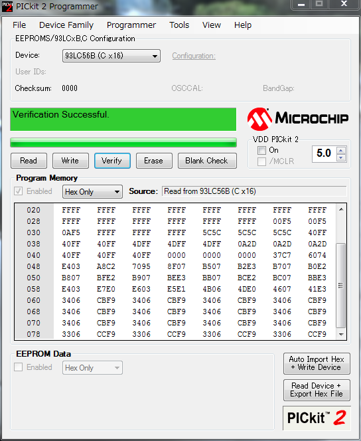
Task: Click the program memory scrollbar thumb
Action: pyautogui.click(x=341, y=286)
